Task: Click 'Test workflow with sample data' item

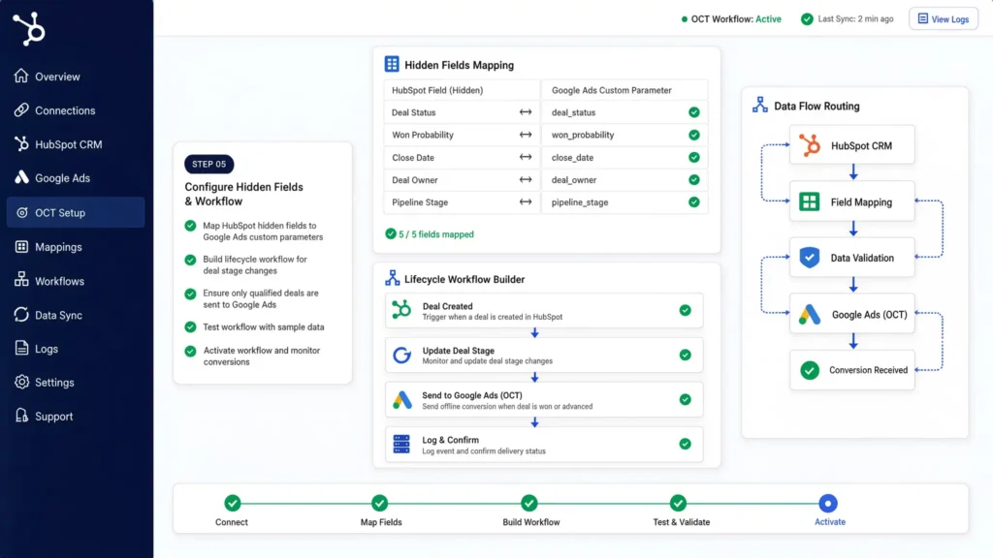Action: click(255, 327)
